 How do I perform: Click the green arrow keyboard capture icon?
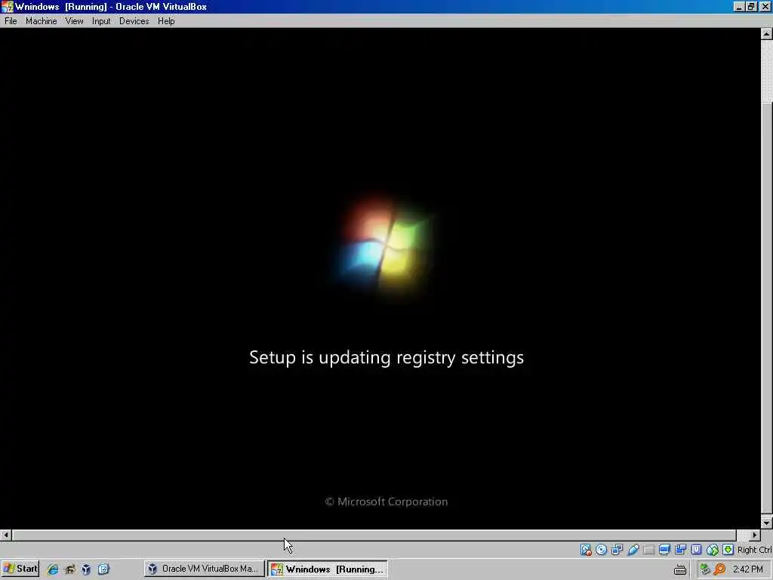tap(728, 550)
